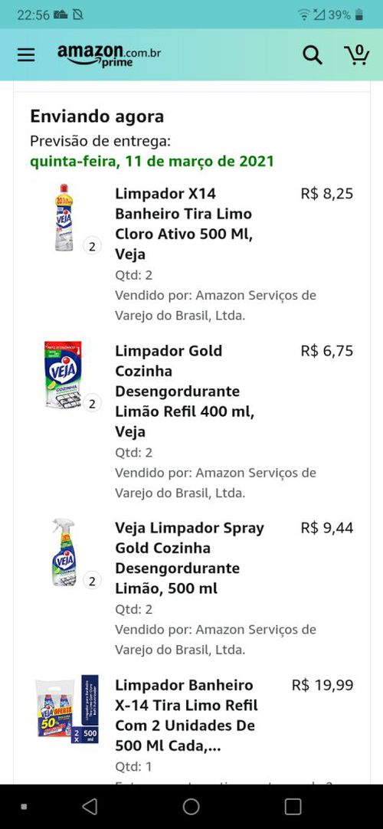Open the Limpador X14 Banheiro product thumbnail
The image size is (383, 829).
(64, 218)
